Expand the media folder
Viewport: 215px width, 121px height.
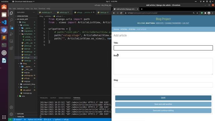[26, 87]
